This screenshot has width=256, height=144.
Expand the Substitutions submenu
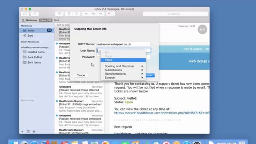click(x=123, y=70)
